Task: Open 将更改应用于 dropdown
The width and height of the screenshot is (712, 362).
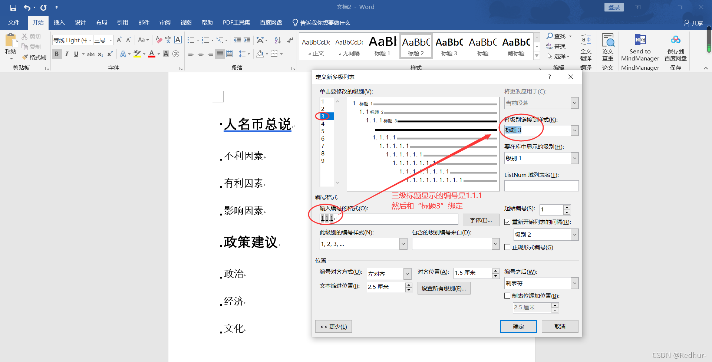Action: click(574, 103)
